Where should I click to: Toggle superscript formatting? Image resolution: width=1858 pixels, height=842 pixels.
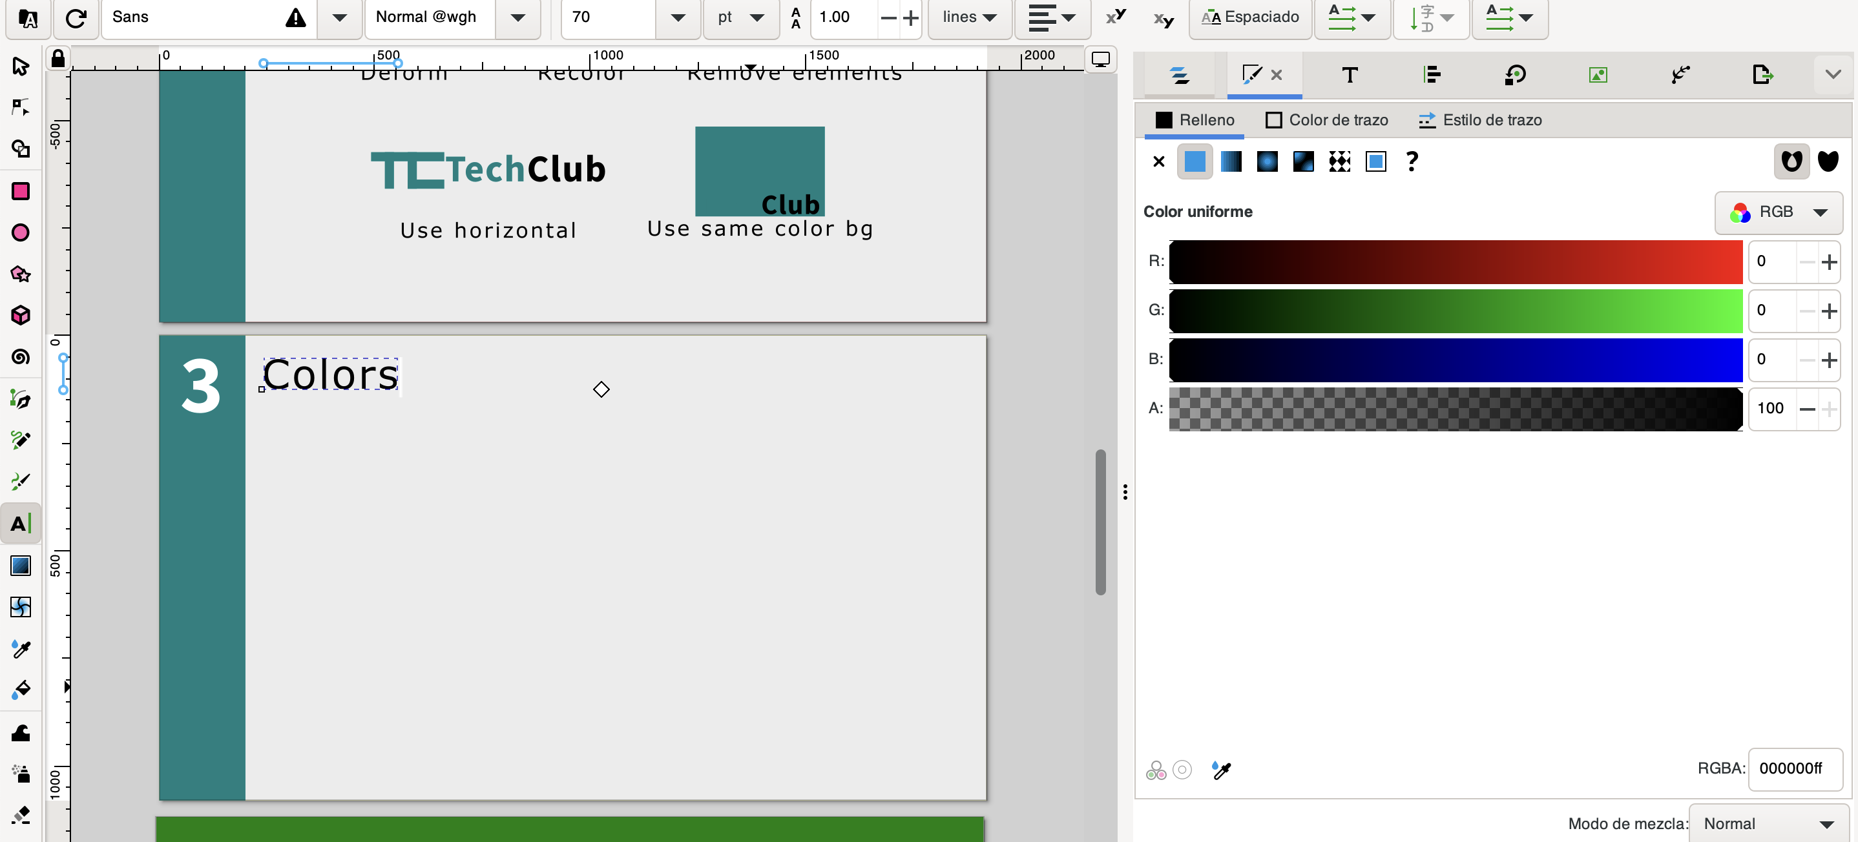(1116, 17)
